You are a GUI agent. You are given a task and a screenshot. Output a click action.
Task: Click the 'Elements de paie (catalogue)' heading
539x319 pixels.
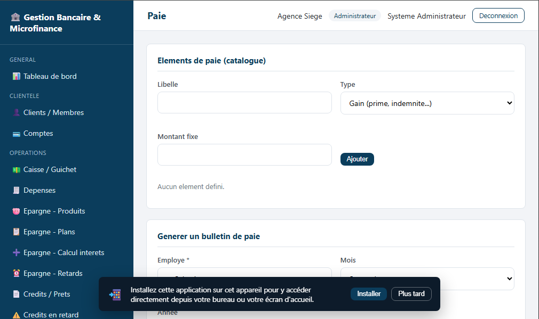[x=211, y=61]
